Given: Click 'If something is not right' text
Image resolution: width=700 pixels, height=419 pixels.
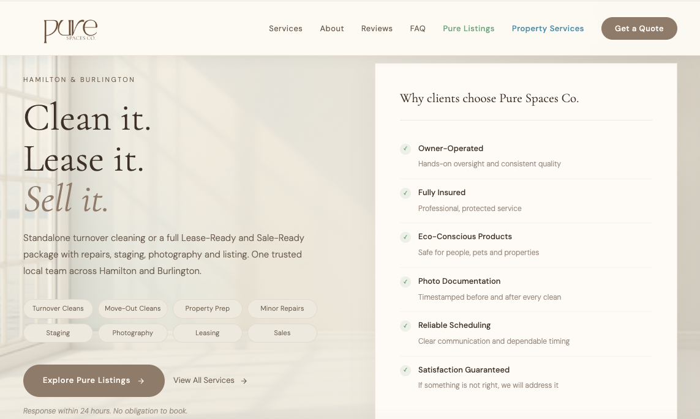Looking at the screenshot, I should [x=488, y=385].
